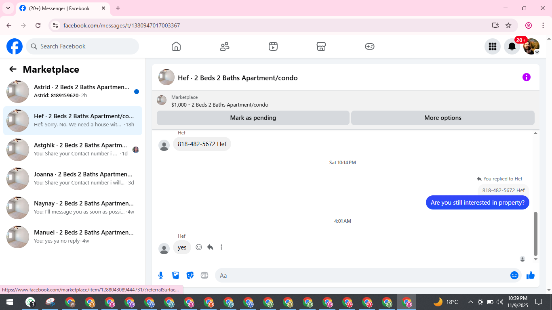
Task: Show hidden system tray icons
Action: tap(471, 302)
